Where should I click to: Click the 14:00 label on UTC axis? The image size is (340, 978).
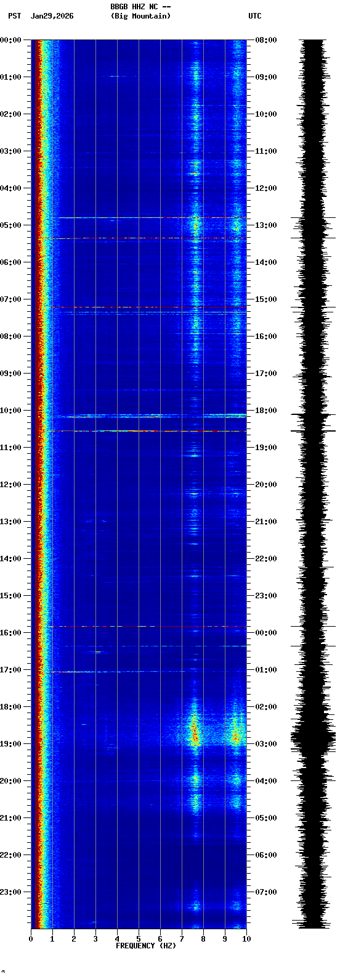pyautogui.click(x=266, y=262)
